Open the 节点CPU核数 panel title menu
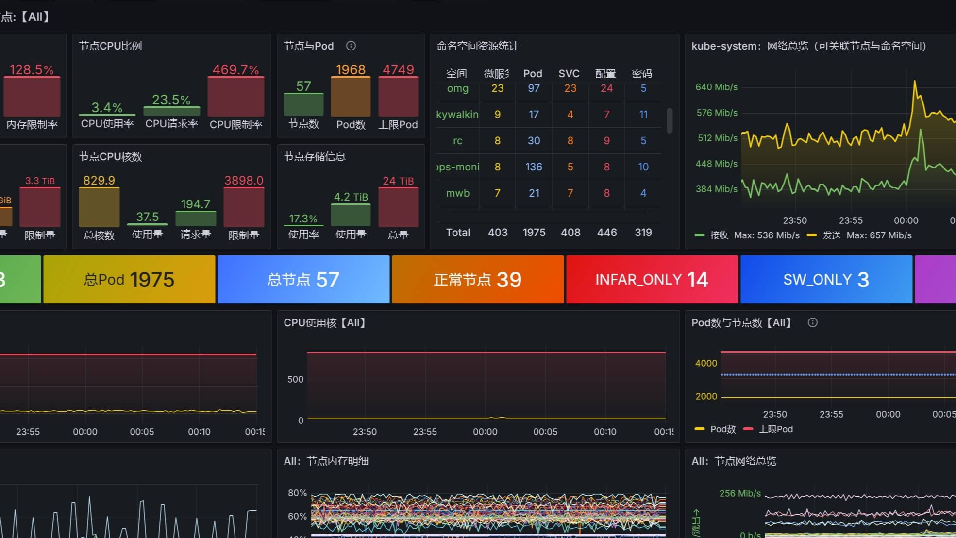 (x=110, y=156)
